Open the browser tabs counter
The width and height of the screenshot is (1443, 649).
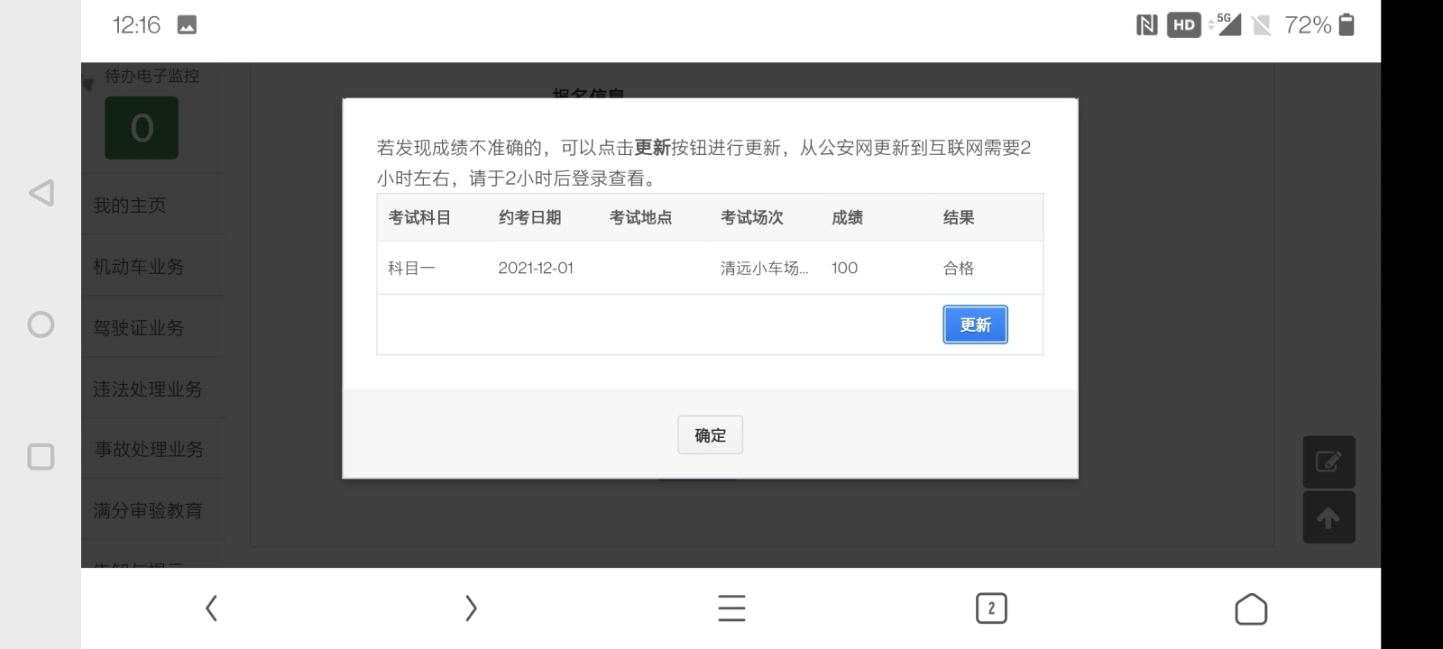pos(991,608)
